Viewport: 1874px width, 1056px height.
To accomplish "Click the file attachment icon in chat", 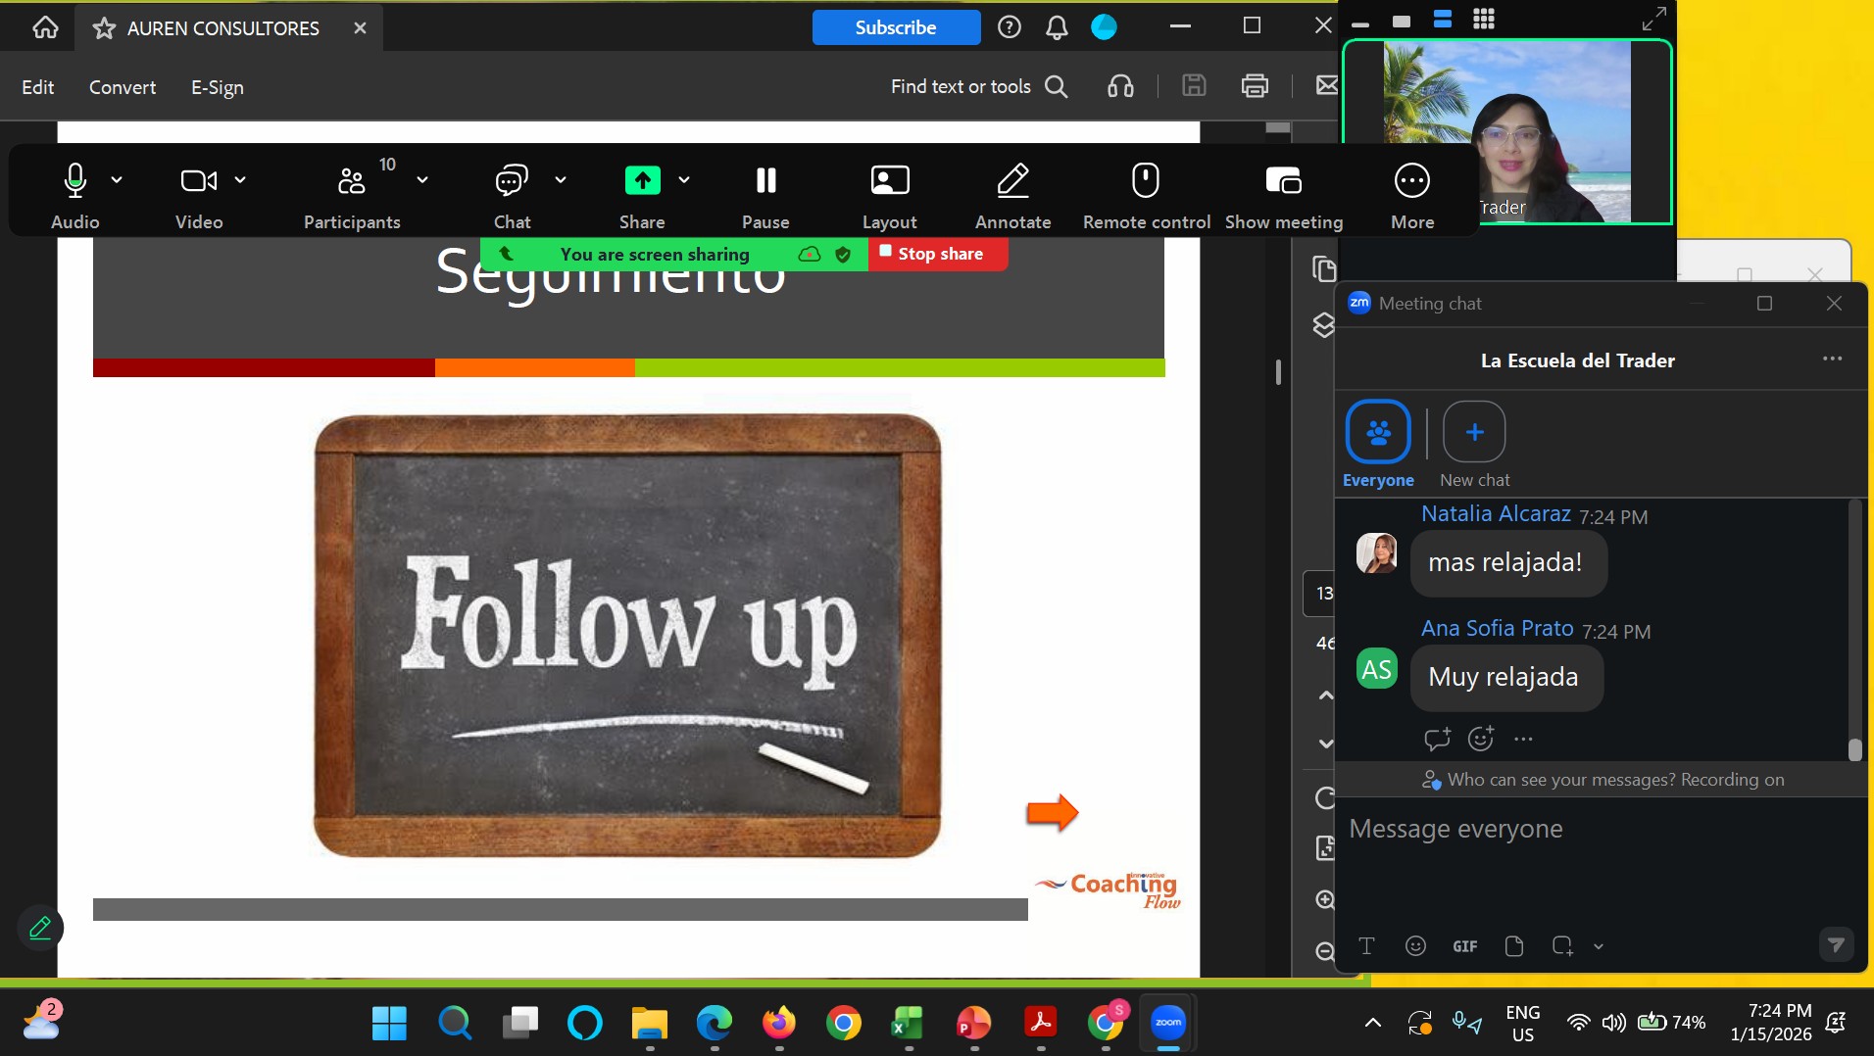I will pos(1513,945).
